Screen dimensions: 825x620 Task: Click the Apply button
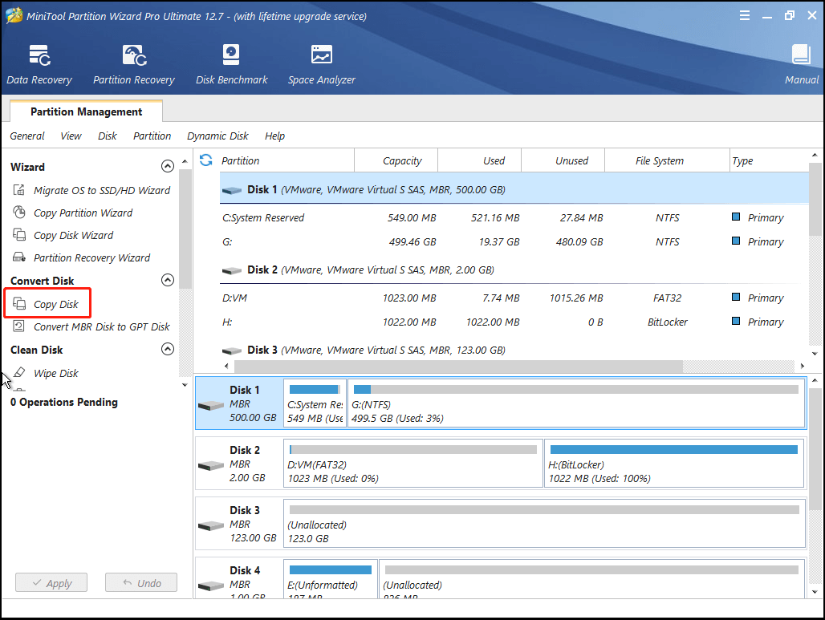(51, 582)
